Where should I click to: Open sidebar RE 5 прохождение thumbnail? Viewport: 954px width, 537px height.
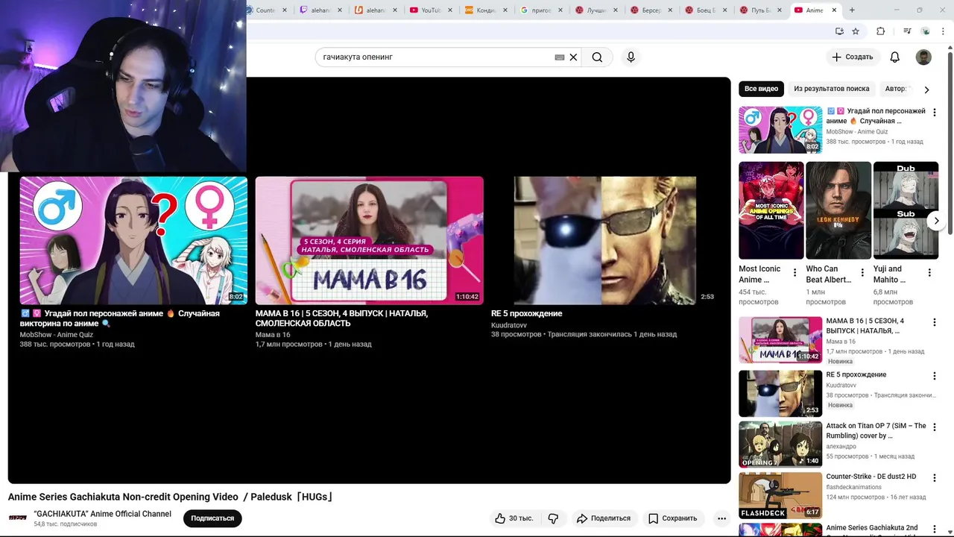(780, 394)
